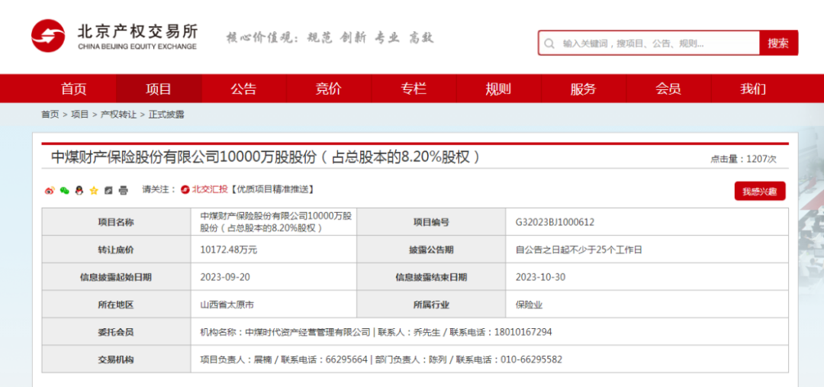Click the yellow star favorite icon
824x387 pixels.
[94, 190]
